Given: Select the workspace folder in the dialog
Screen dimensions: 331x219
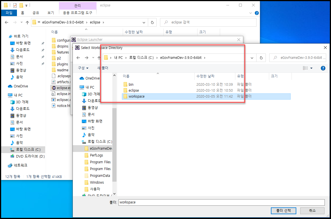Looking at the screenshot, I should [206, 96].
